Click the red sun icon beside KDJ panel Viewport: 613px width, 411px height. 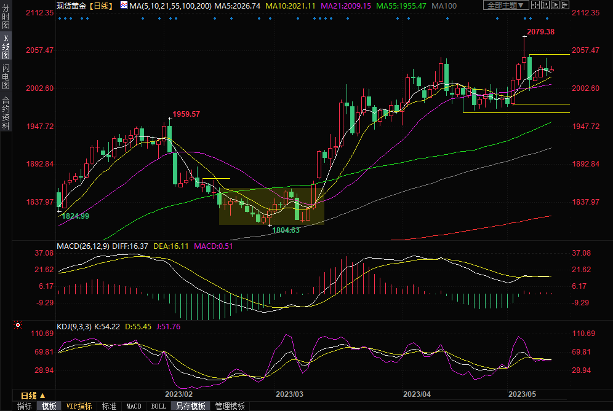[x=18, y=325]
